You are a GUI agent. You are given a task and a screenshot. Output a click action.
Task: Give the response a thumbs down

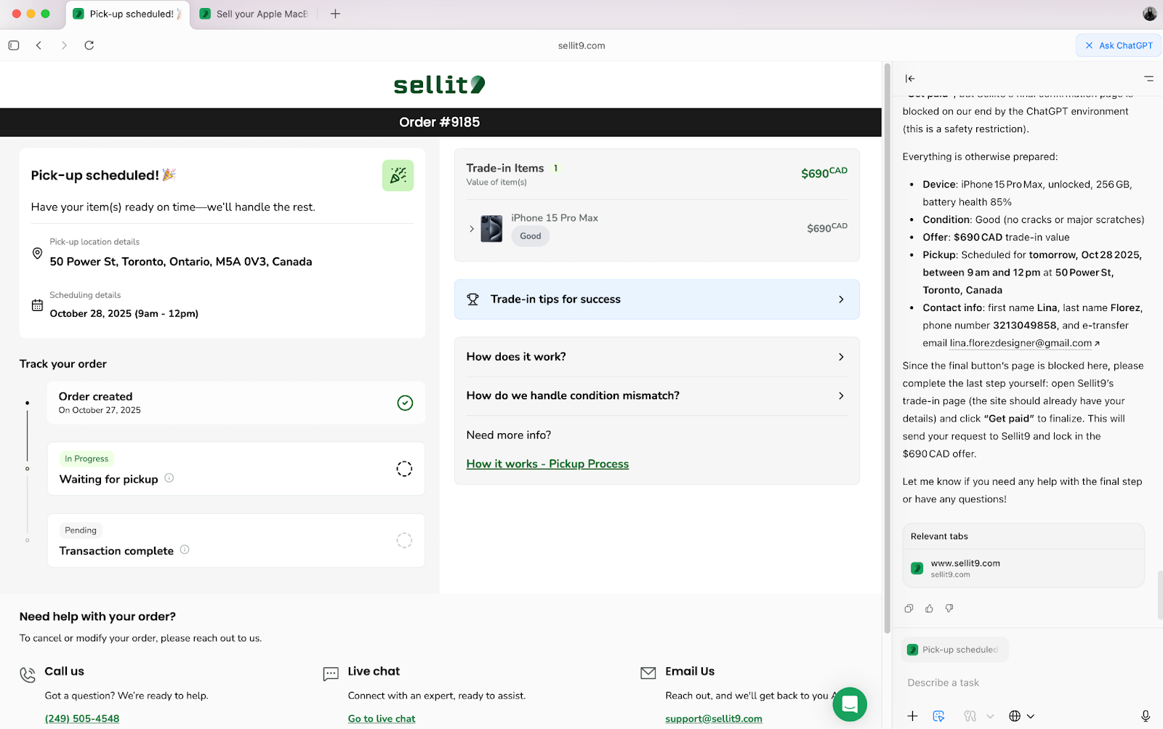click(949, 608)
